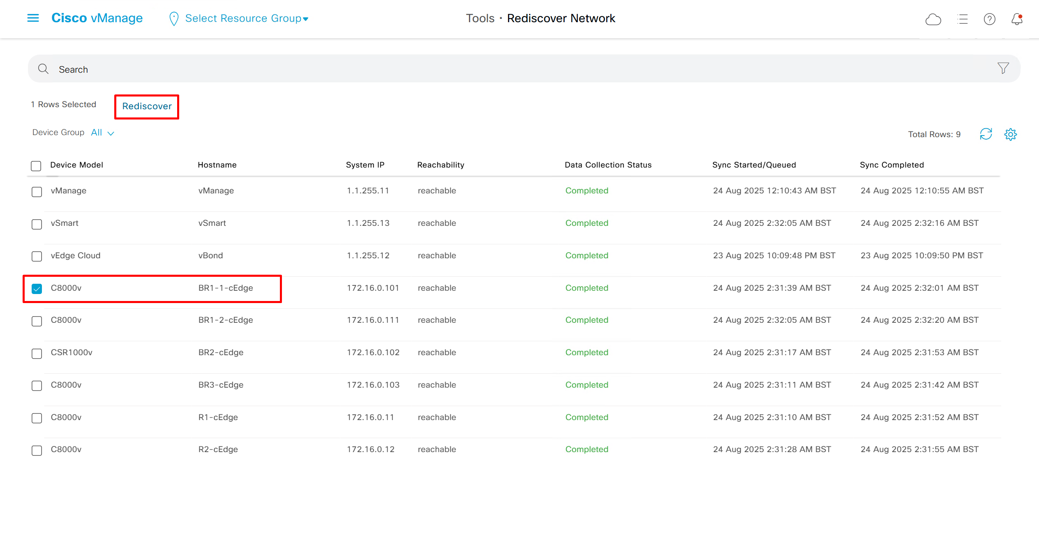Open table column settings gear
The height and width of the screenshot is (556, 1039).
click(x=1010, y=134)
